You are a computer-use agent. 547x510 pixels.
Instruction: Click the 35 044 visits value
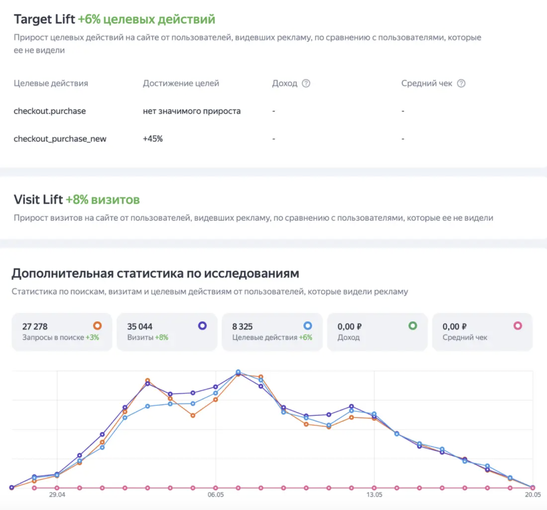(140, 327)
